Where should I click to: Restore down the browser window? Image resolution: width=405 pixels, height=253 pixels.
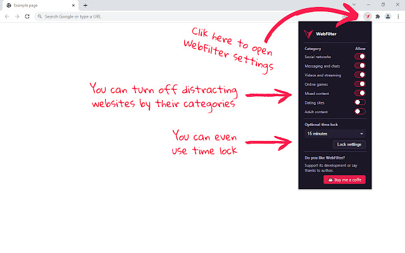tap(383, 4)
